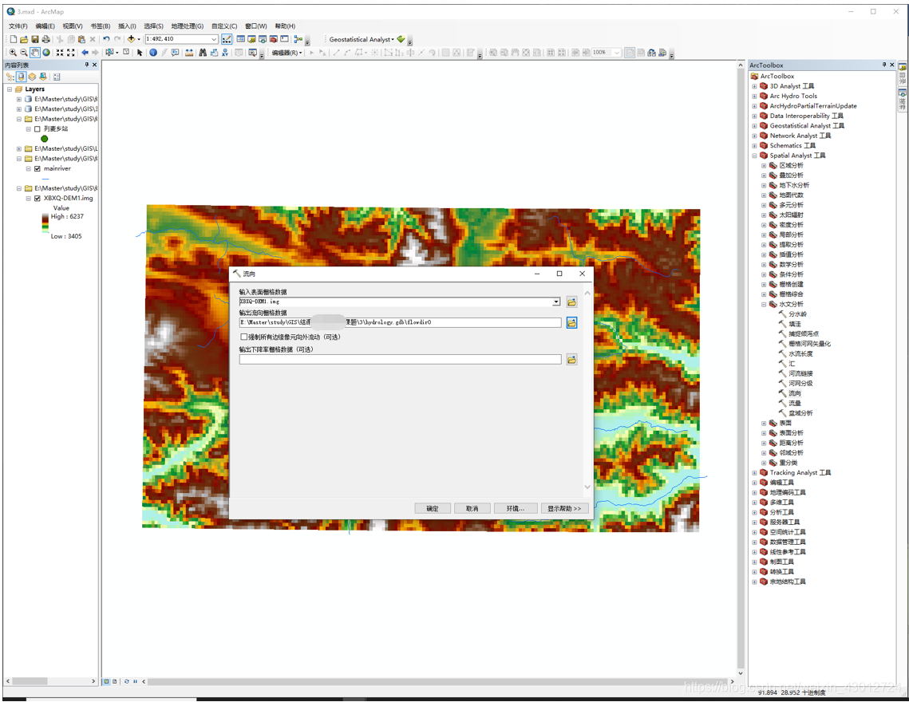Open the 流向 tool in ArcToolbox

pos(795,393)
